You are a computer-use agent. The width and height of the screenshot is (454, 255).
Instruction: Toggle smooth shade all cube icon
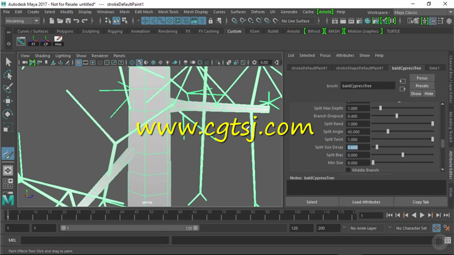[139, 62]
